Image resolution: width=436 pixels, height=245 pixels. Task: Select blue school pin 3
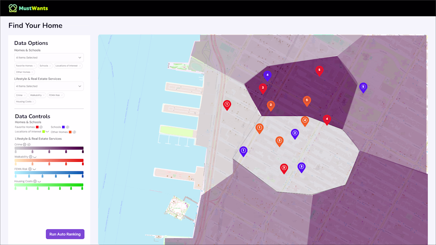301,167
